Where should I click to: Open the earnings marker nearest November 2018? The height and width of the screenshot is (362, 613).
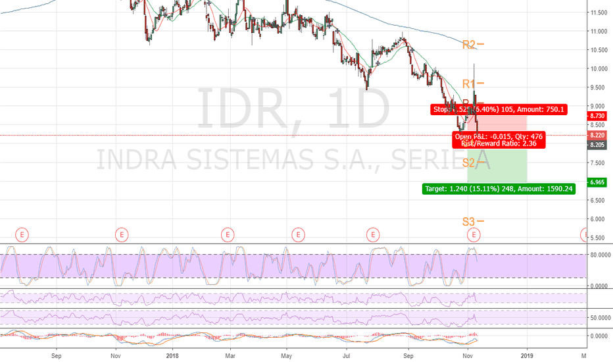pyautogui.click(x=474, y=235)
